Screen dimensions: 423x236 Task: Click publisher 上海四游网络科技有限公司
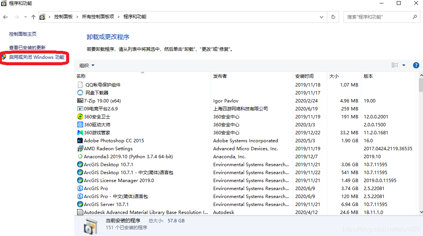click(x=241, y=109)
